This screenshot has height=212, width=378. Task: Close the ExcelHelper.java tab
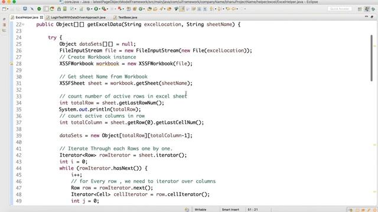click(41, 17)
